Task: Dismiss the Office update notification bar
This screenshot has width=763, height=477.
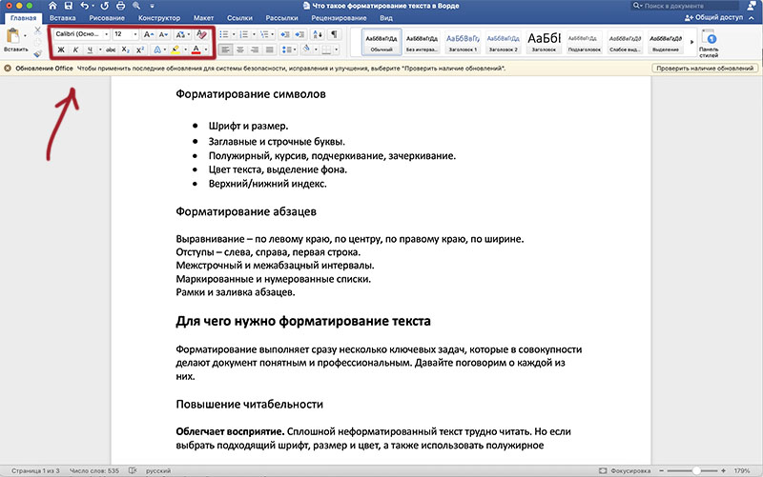Action: (x=8, y=69)
